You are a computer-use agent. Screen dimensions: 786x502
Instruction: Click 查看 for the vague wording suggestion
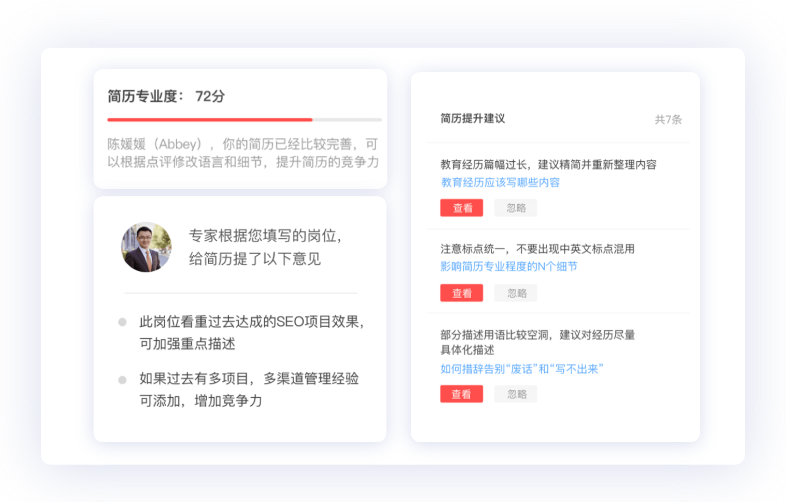click(x=461, y=394)
